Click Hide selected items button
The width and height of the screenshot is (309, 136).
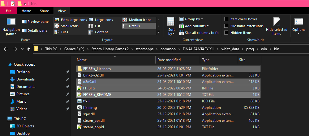click(x=277, y=26)
